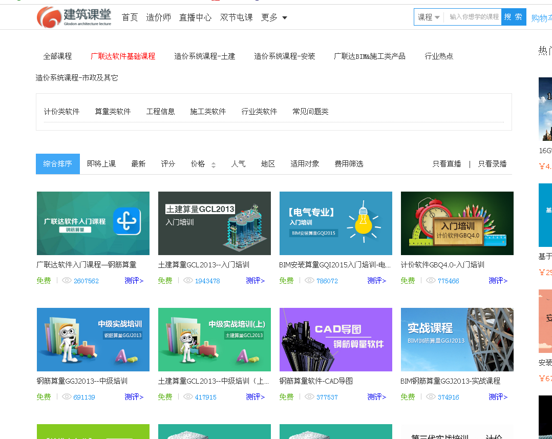Screen dimensions: 552x439
Task: Click eye icon beside view count 691139
Action: [x=67, y=396]
